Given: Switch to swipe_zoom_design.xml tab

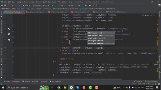Looking at the screenshot, I should click(x=35, y=12).
